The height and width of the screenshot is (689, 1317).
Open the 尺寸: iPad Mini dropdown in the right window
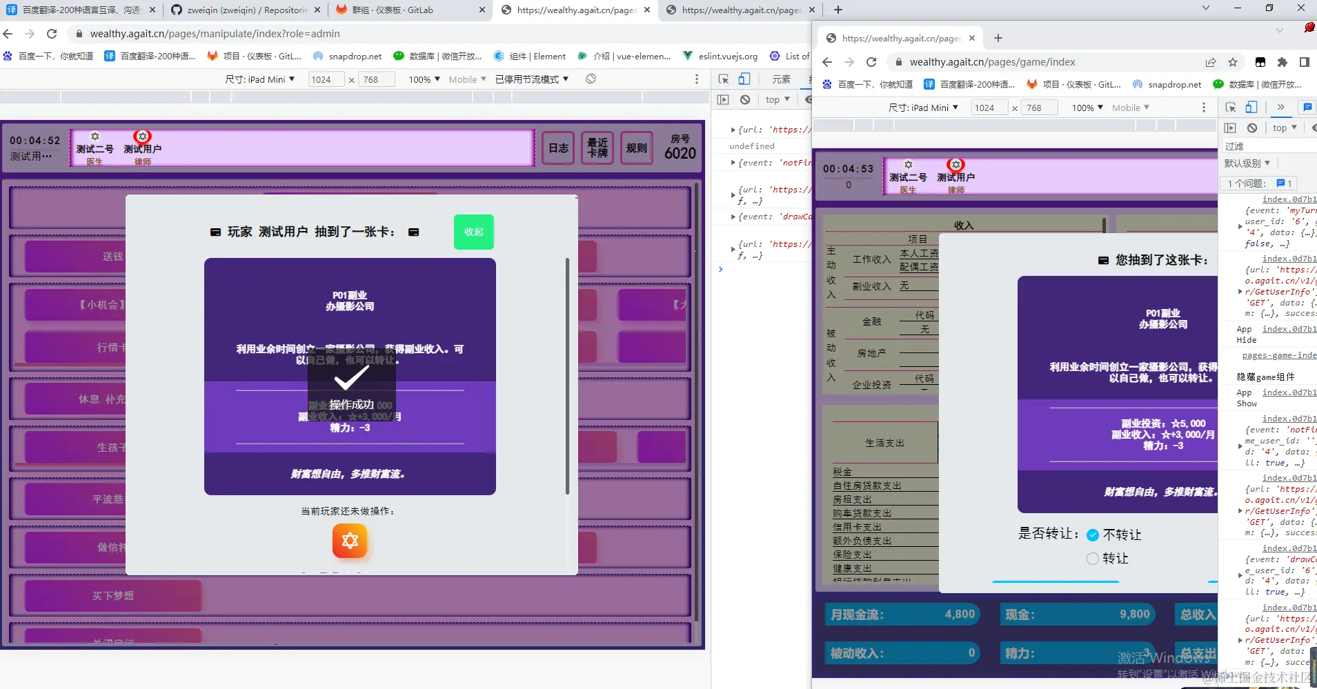coord(924,108)
